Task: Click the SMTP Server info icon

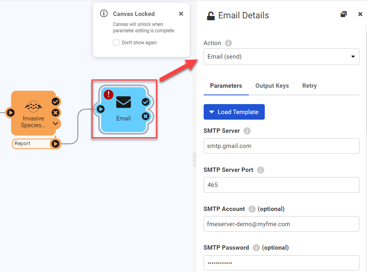Action: [x=247, y=131]
